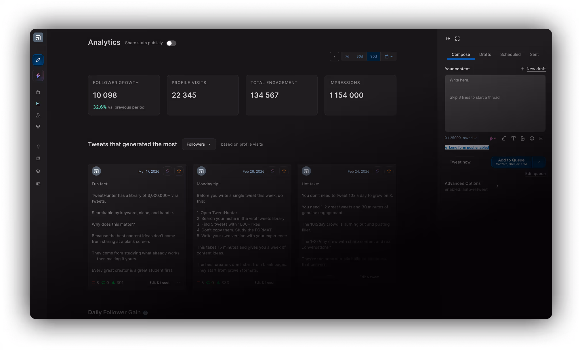582x350 pixels.
Task: Click into the Write here text area
Action: point(495,104)
